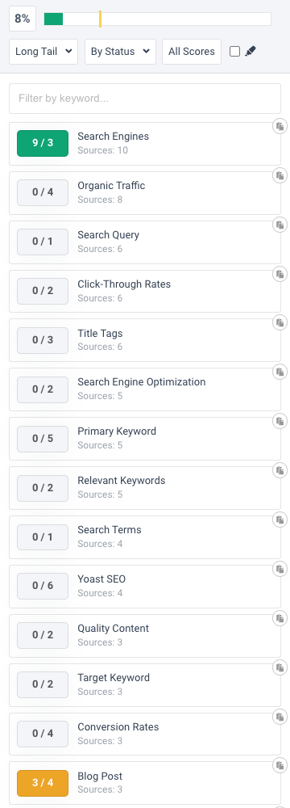290x808 pixels.
Task: Copy the Primary Keyword term icon
Action: pos(280,422)
